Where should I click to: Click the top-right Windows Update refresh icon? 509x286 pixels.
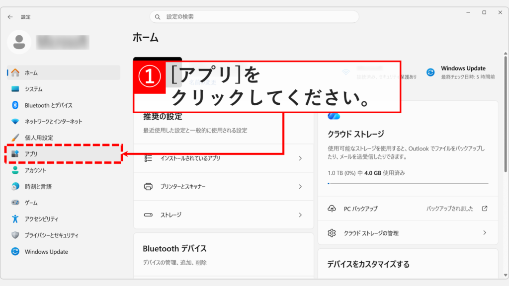pyautogui.click(x=430, y=72)
